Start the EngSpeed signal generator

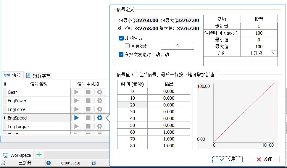click(x=77, y=118)
